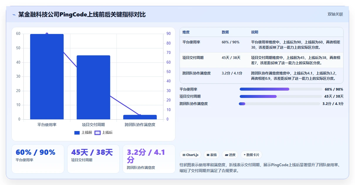Click the 表格 tag chip
This screenshot has width=355, height=185.
tap(212, 155)
